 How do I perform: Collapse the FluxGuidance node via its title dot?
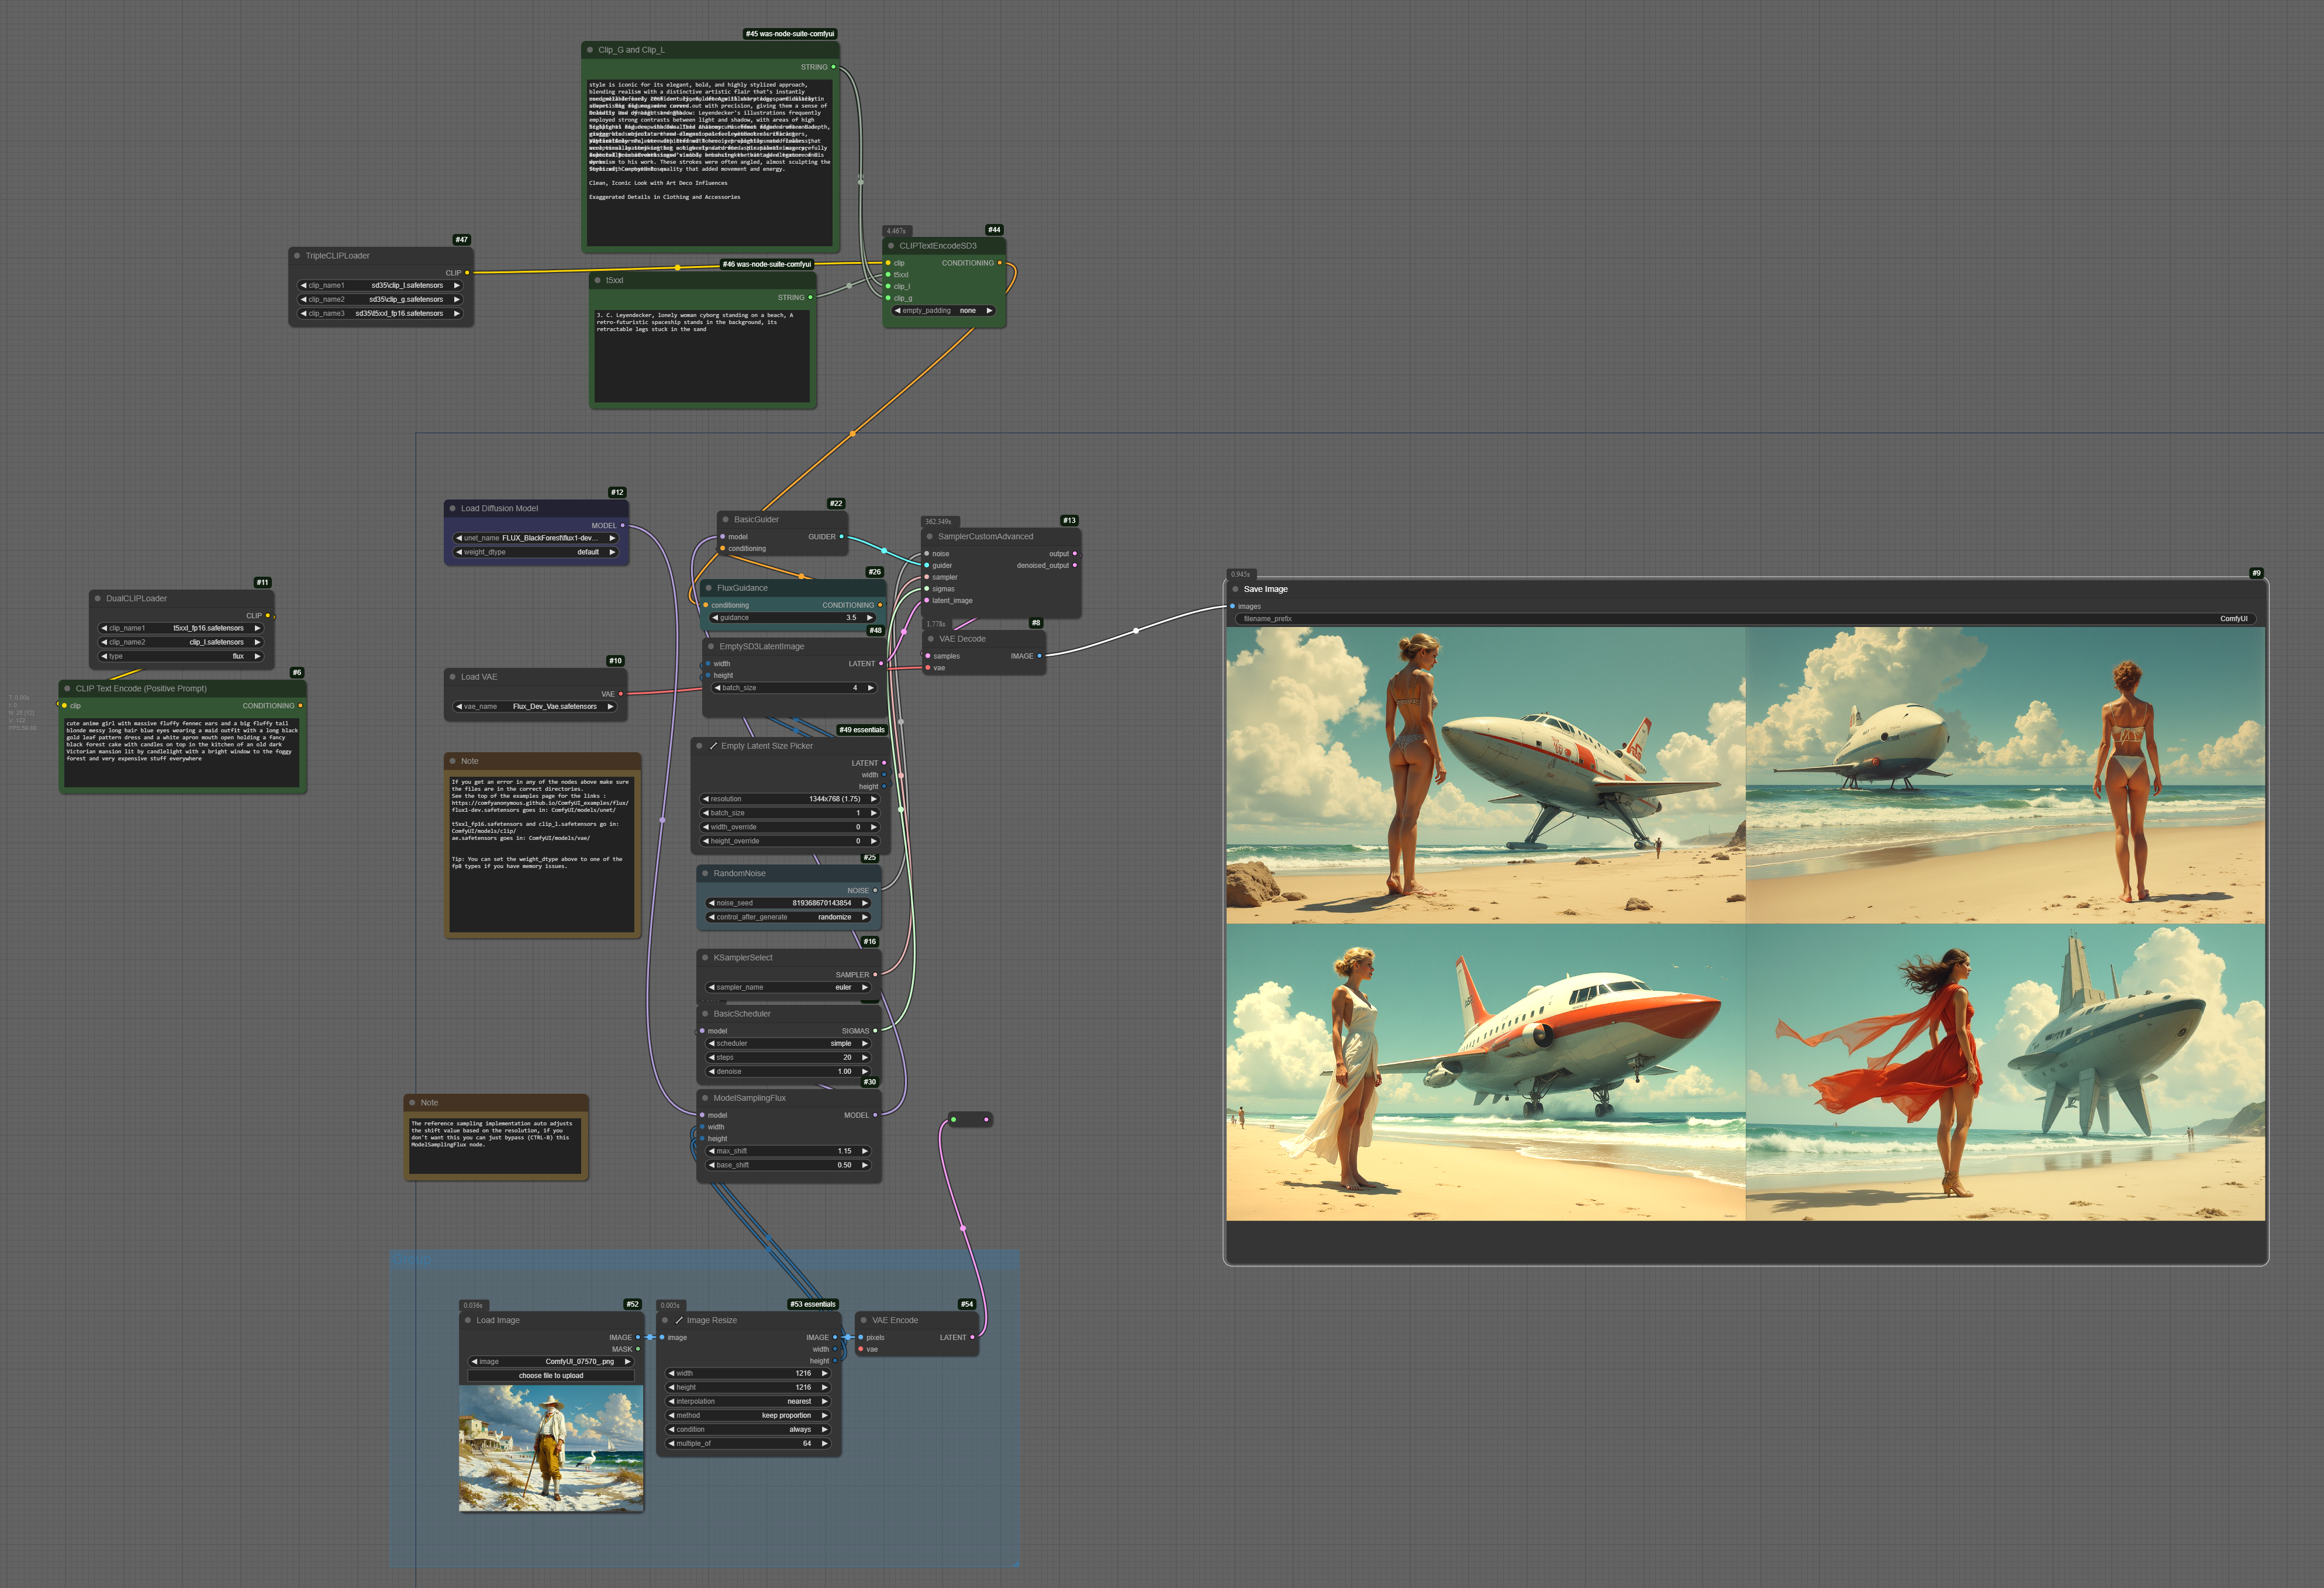click(x=709, y=588)
